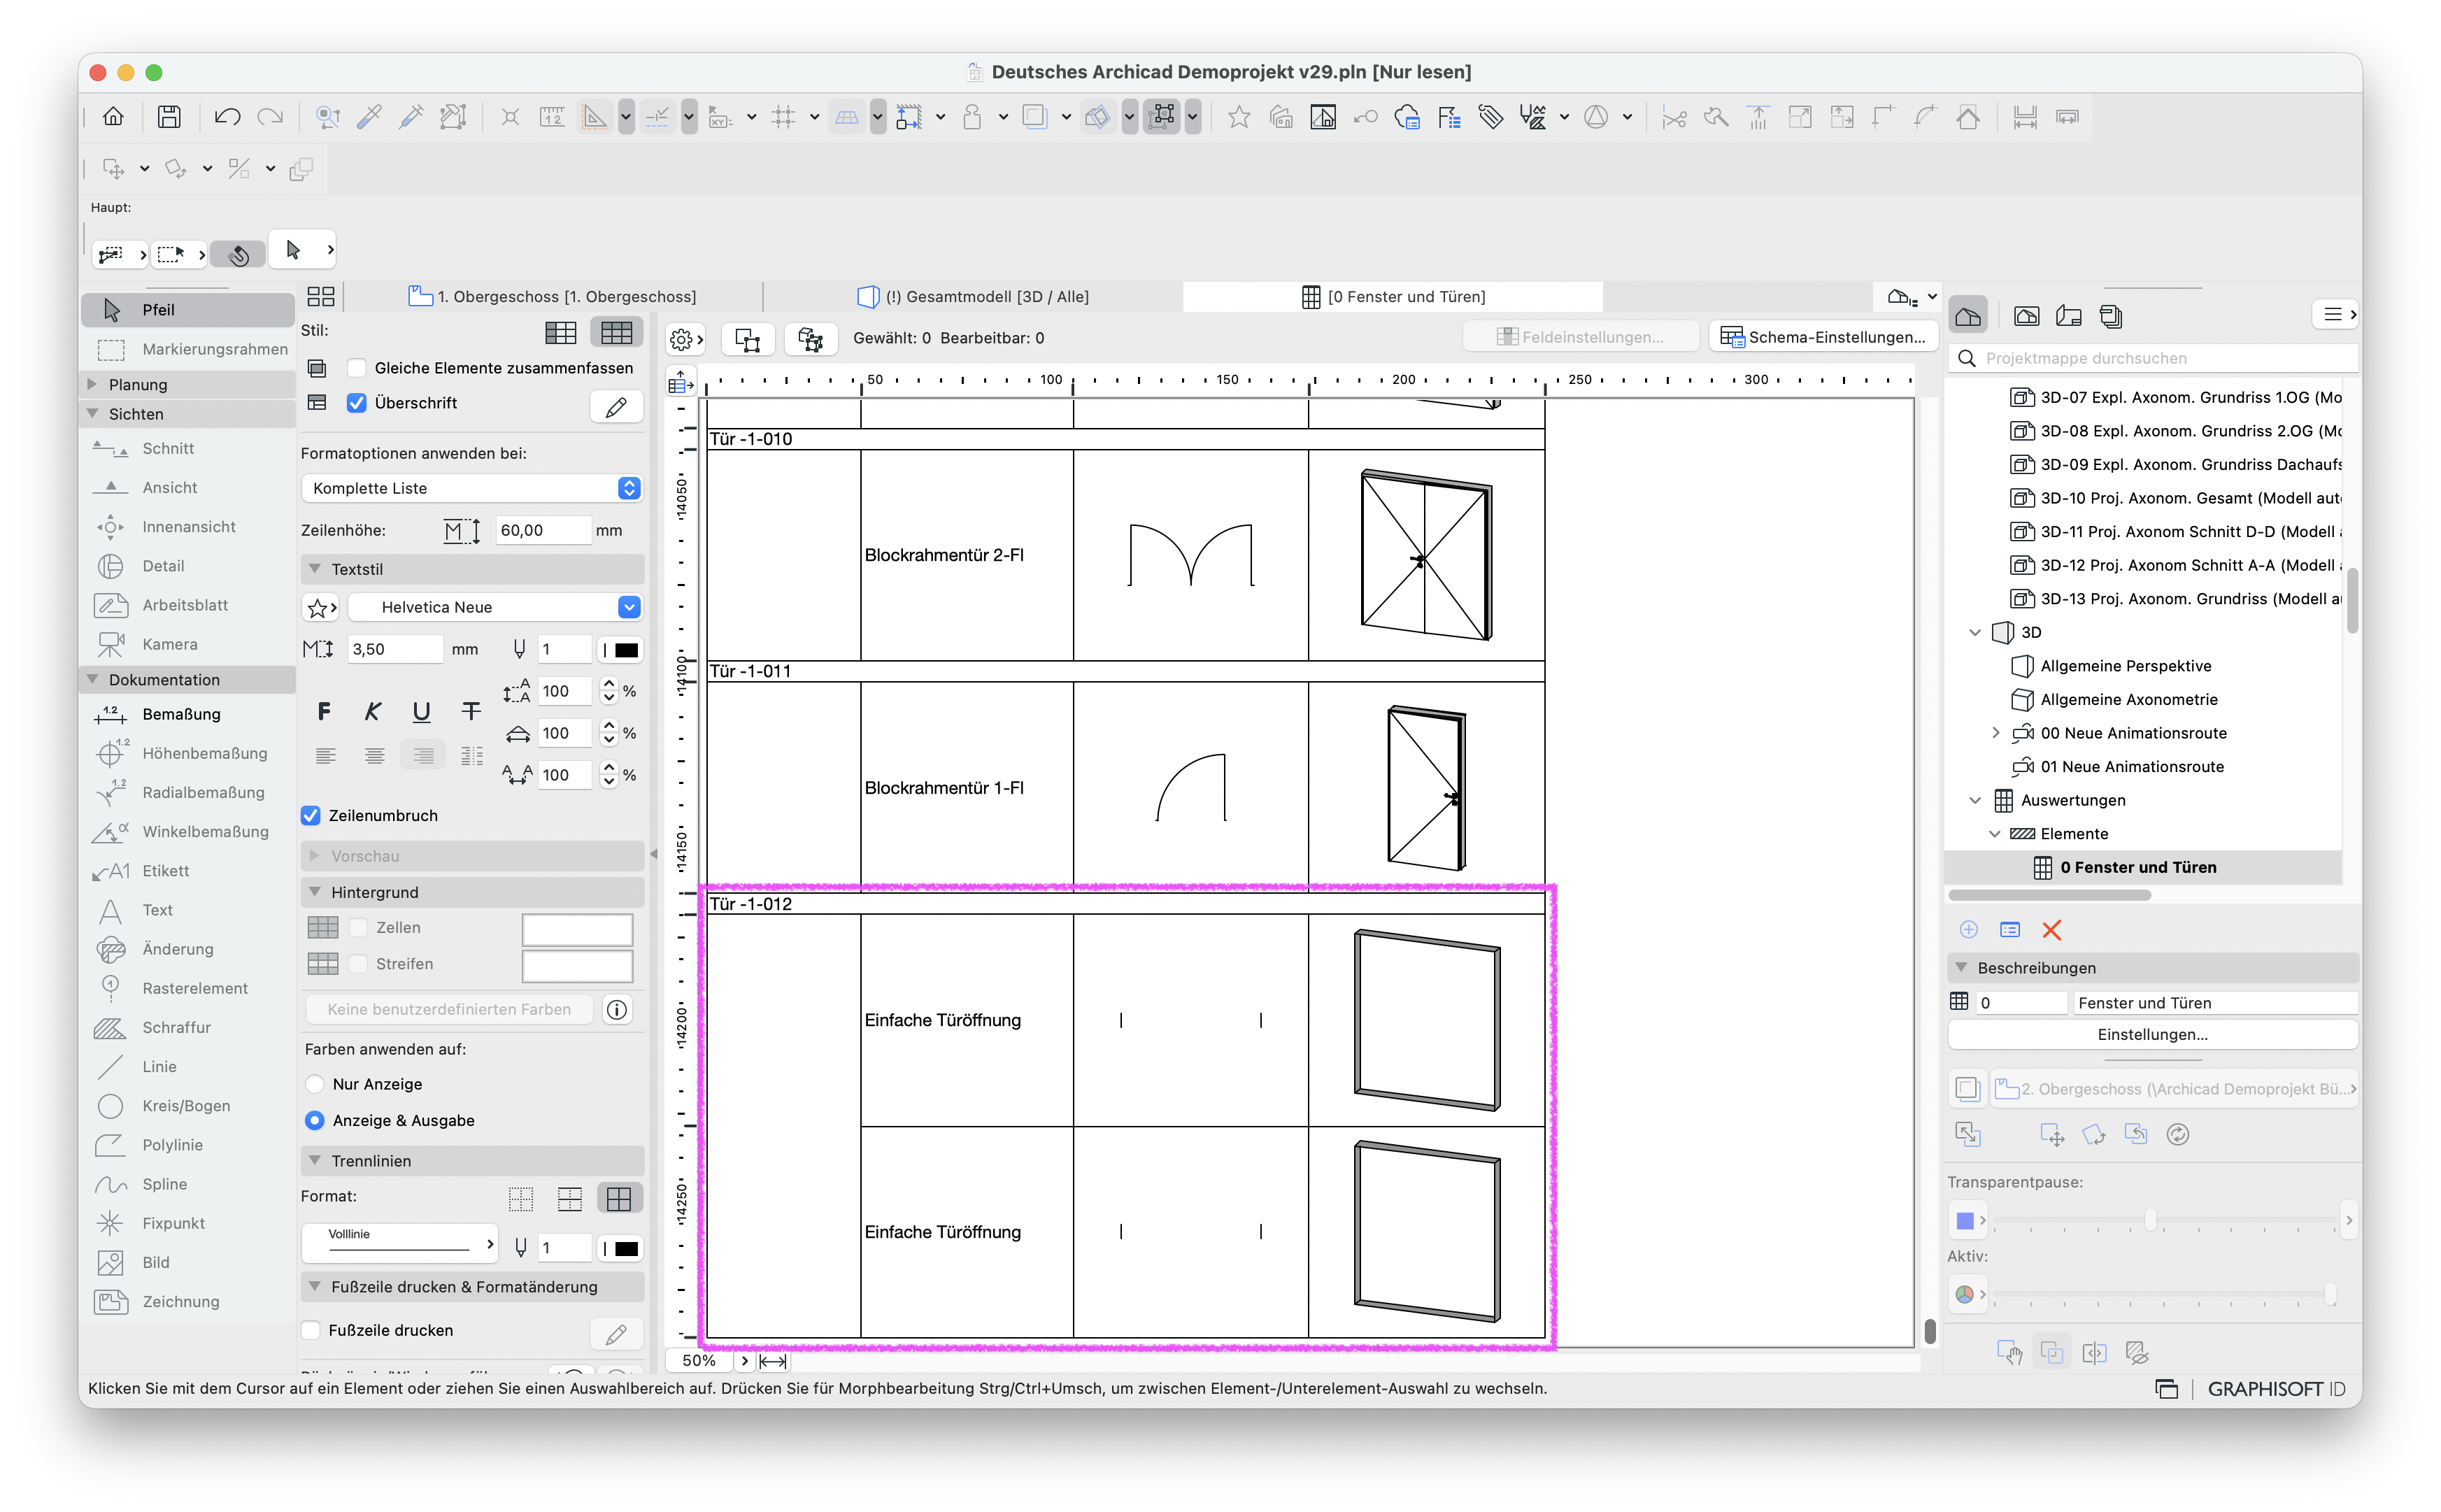Enable Gleiche Elemente zusammenfassen checkbox
The height and width of the screenshot is (1512, 2441).
pyautogui.click(x=357, y=368)
